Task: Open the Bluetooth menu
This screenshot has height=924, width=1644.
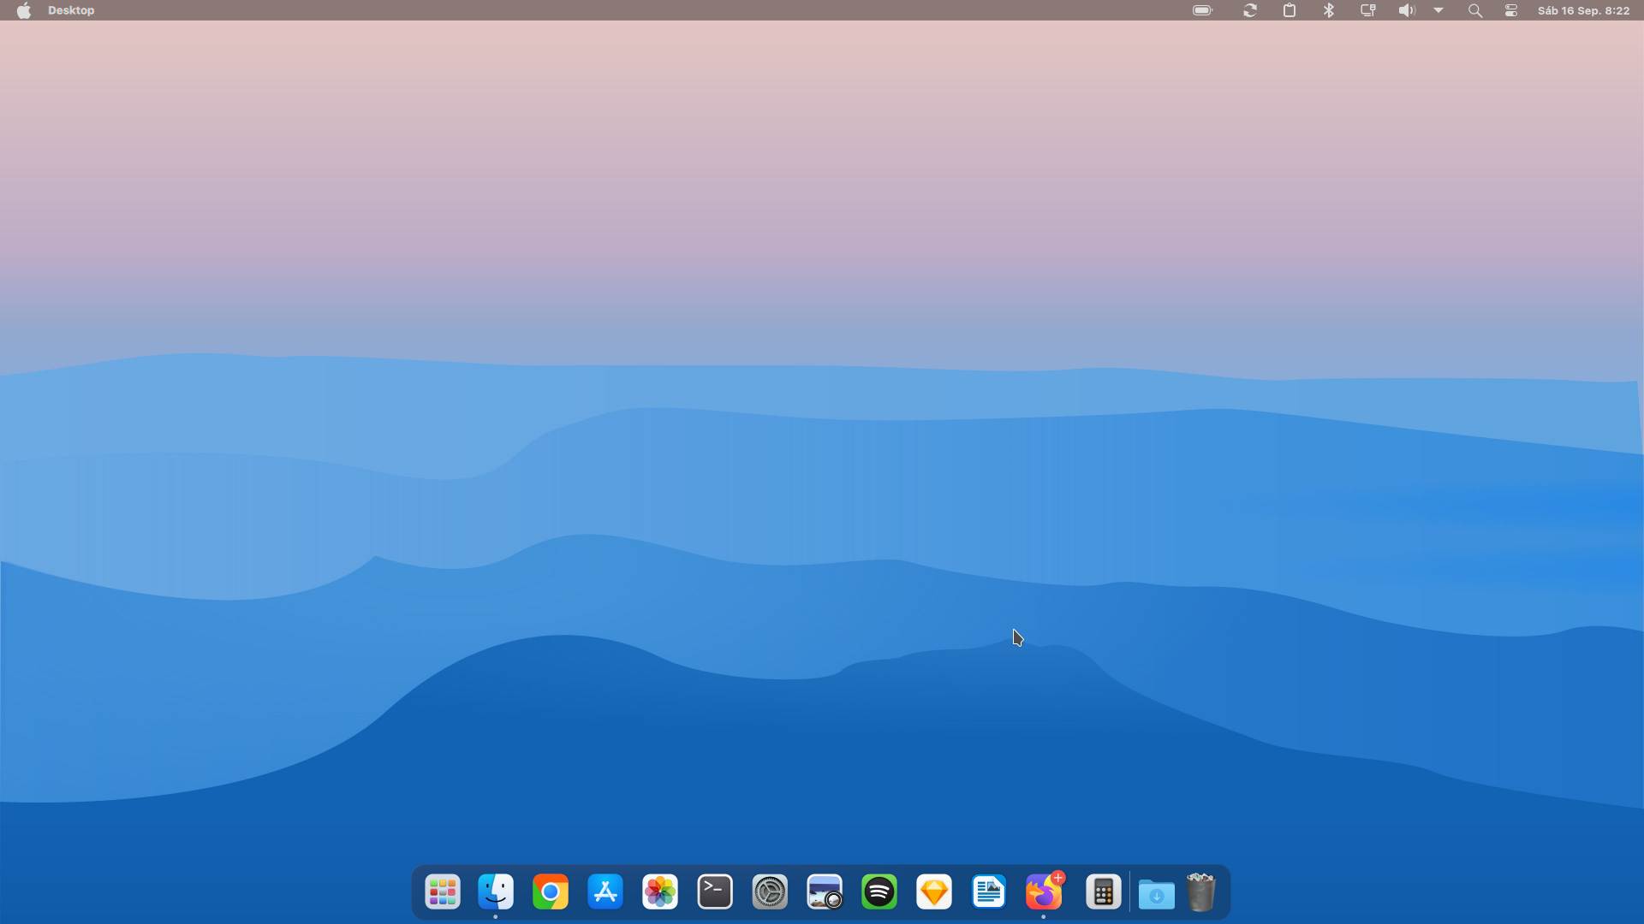Action: coord(1329,10)
